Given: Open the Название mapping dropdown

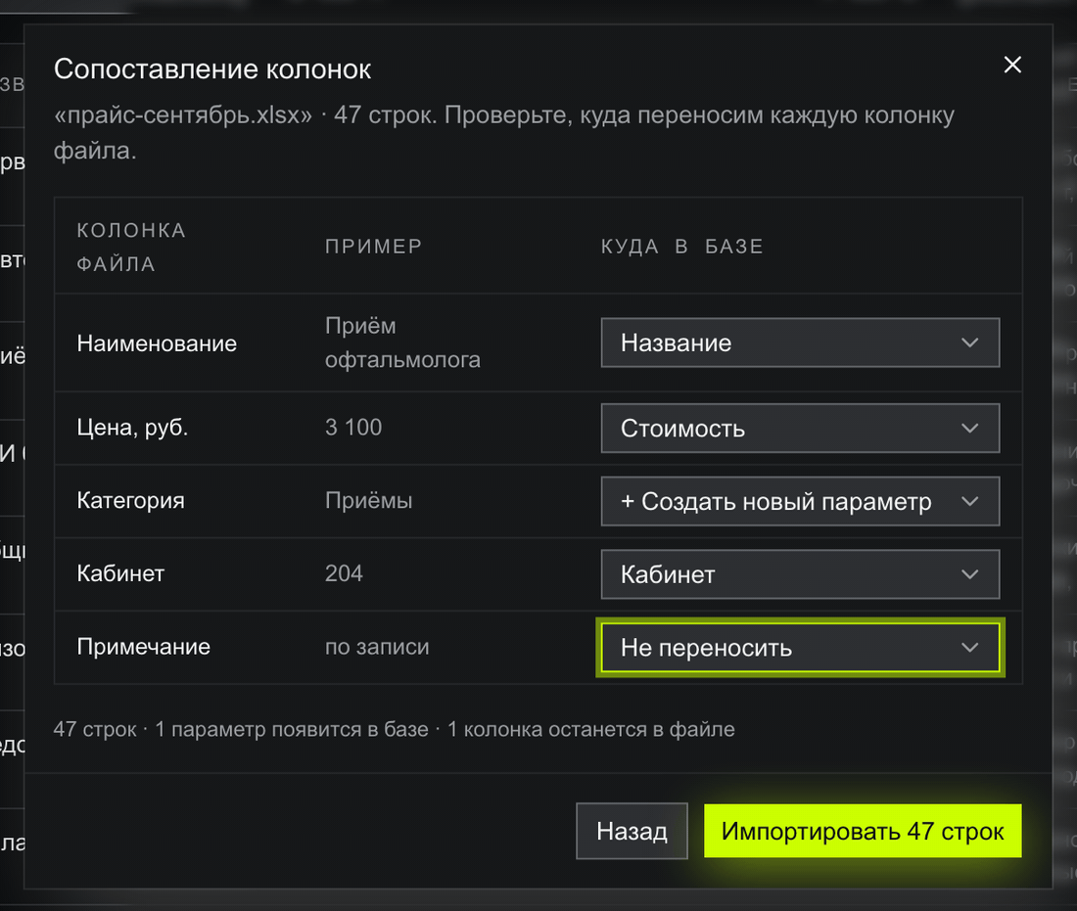Looking at the screenshot, I should pyautogui.click(x=800, y=342).
